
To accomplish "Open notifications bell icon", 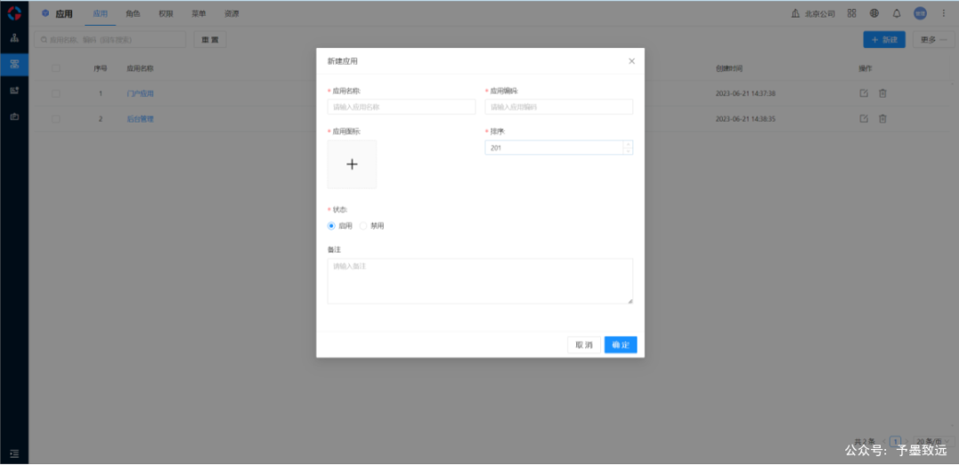I will pos(897,12).
